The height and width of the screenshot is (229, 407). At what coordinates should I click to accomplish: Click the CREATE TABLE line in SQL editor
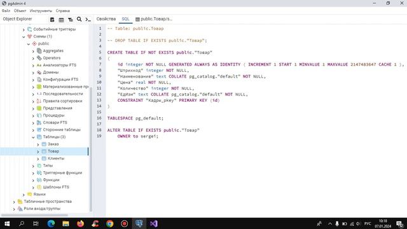click(160, 52)
